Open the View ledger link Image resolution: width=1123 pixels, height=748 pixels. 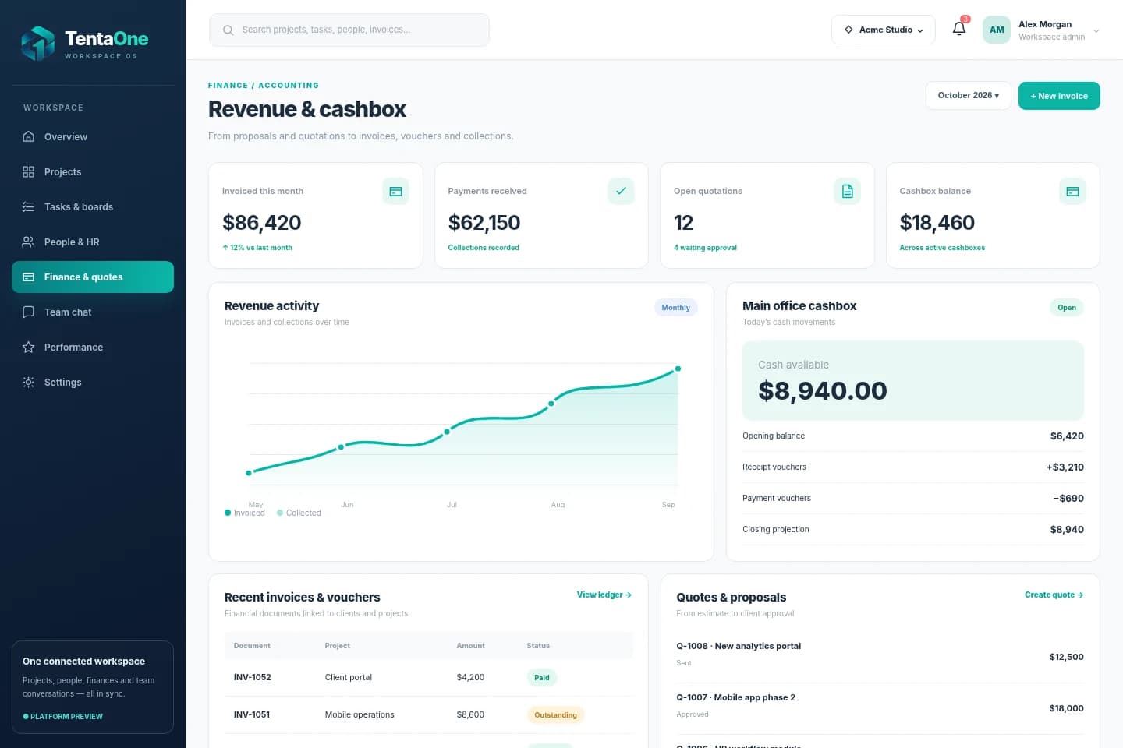[604, 595]
